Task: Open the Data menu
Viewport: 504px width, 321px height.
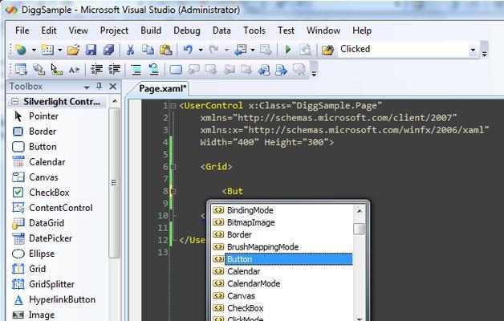Action: 222,30
